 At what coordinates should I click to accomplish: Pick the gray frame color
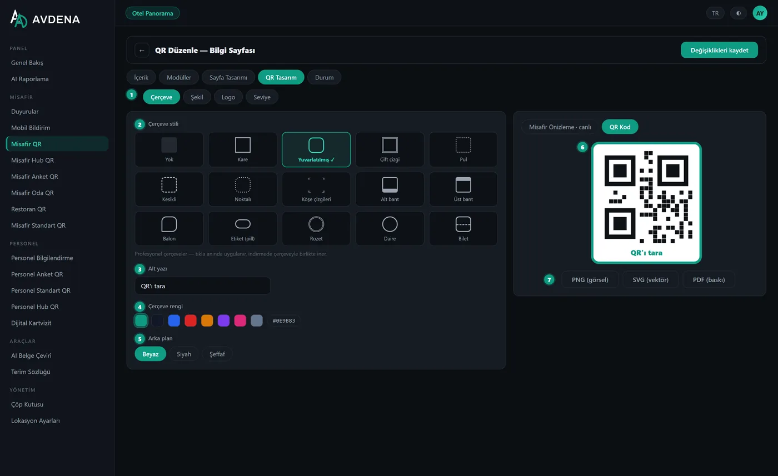(257, 320)
